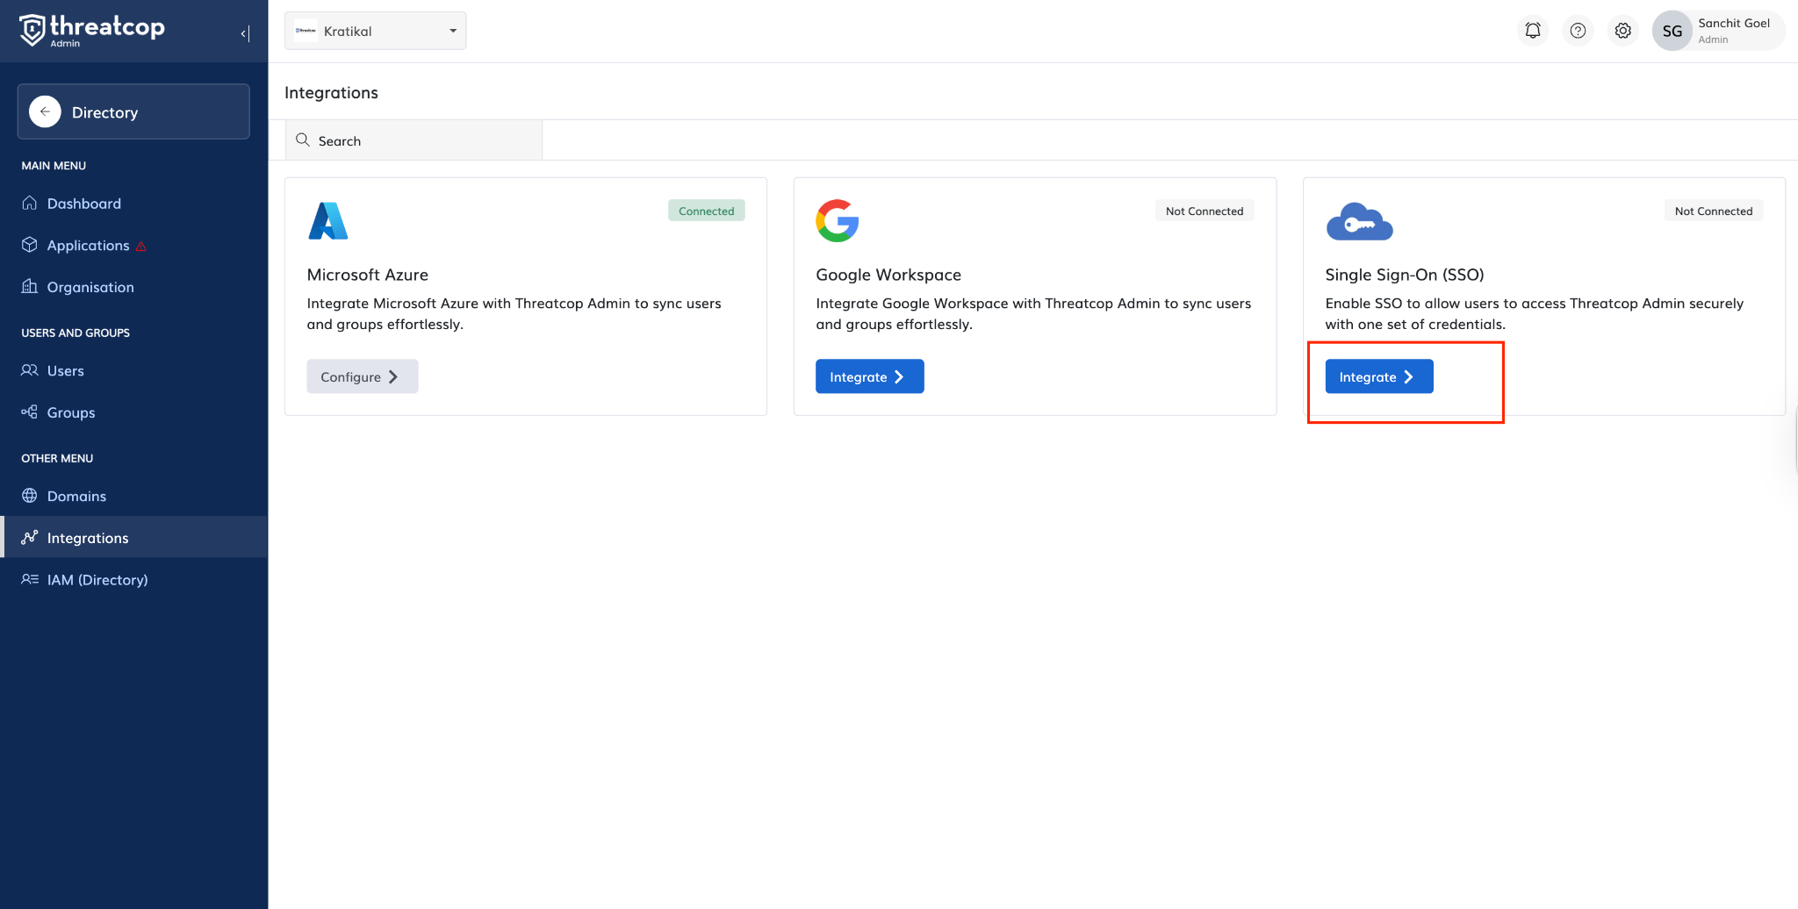
Task: Open IAM (Directory) in the sidebar
Action: coord(97,580)
